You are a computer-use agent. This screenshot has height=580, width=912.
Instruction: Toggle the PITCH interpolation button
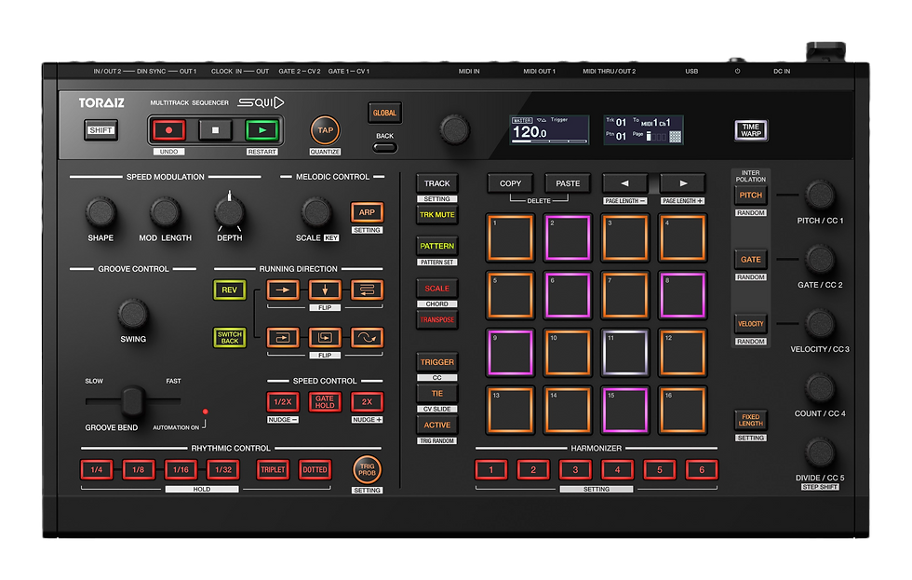coord(750,195)
